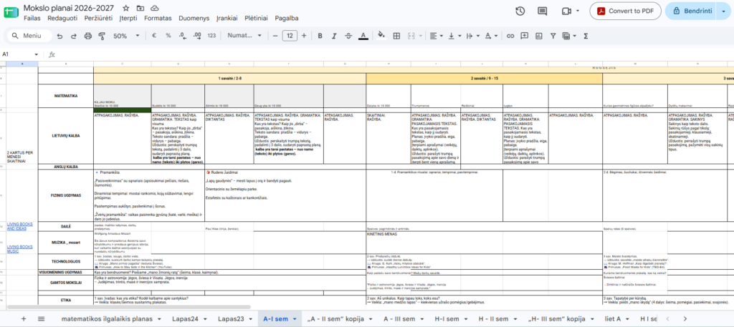Star the document Mokslo planai 2026-2027

[126, 9]
